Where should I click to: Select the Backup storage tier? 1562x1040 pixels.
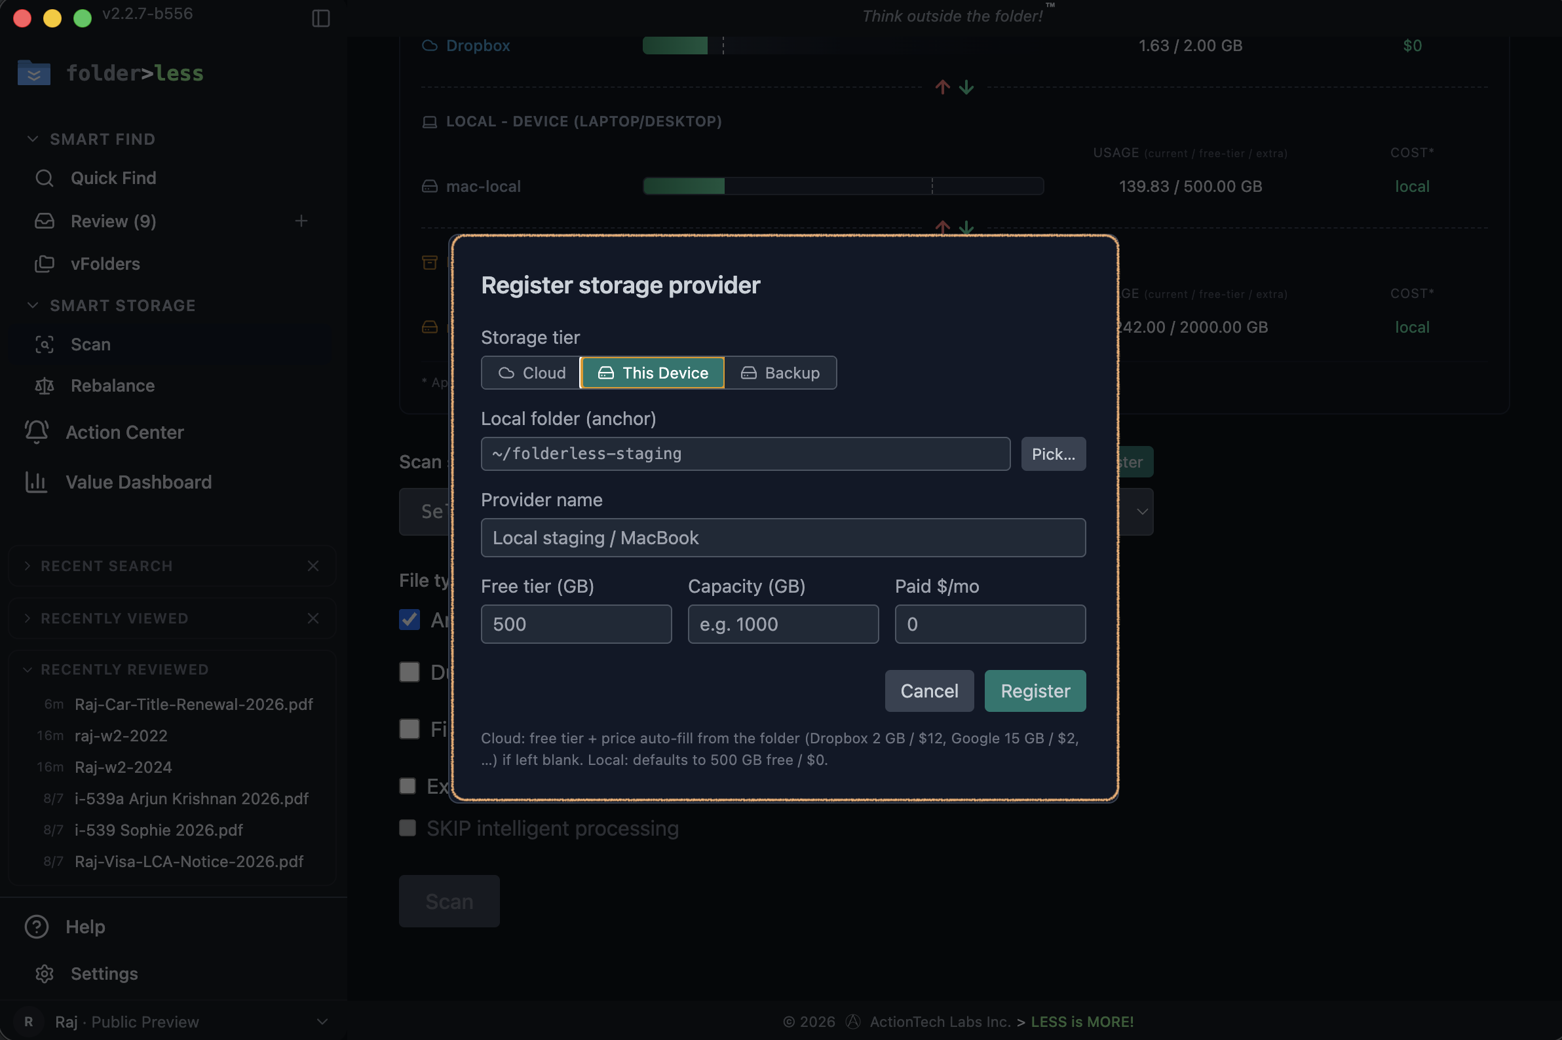[x=780, y=373]
